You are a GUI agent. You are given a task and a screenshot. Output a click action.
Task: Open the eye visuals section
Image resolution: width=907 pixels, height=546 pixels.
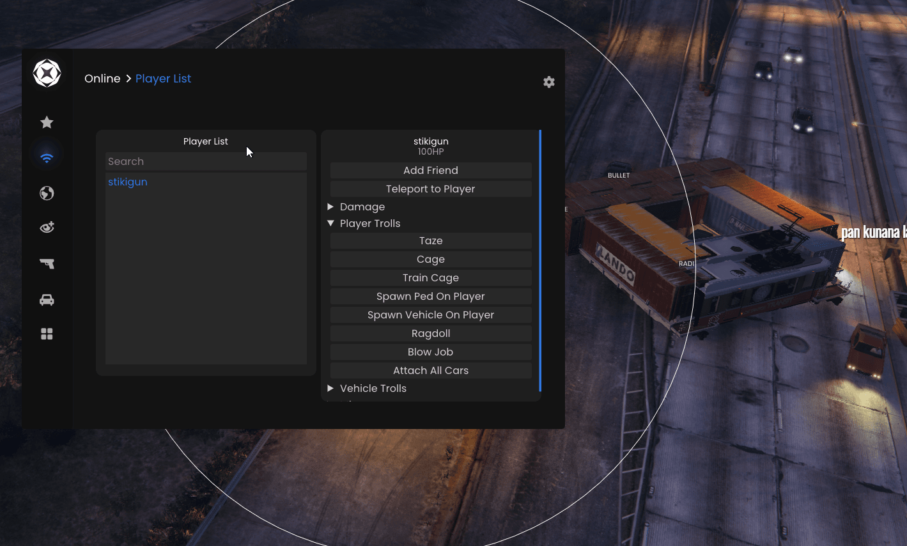47,227
